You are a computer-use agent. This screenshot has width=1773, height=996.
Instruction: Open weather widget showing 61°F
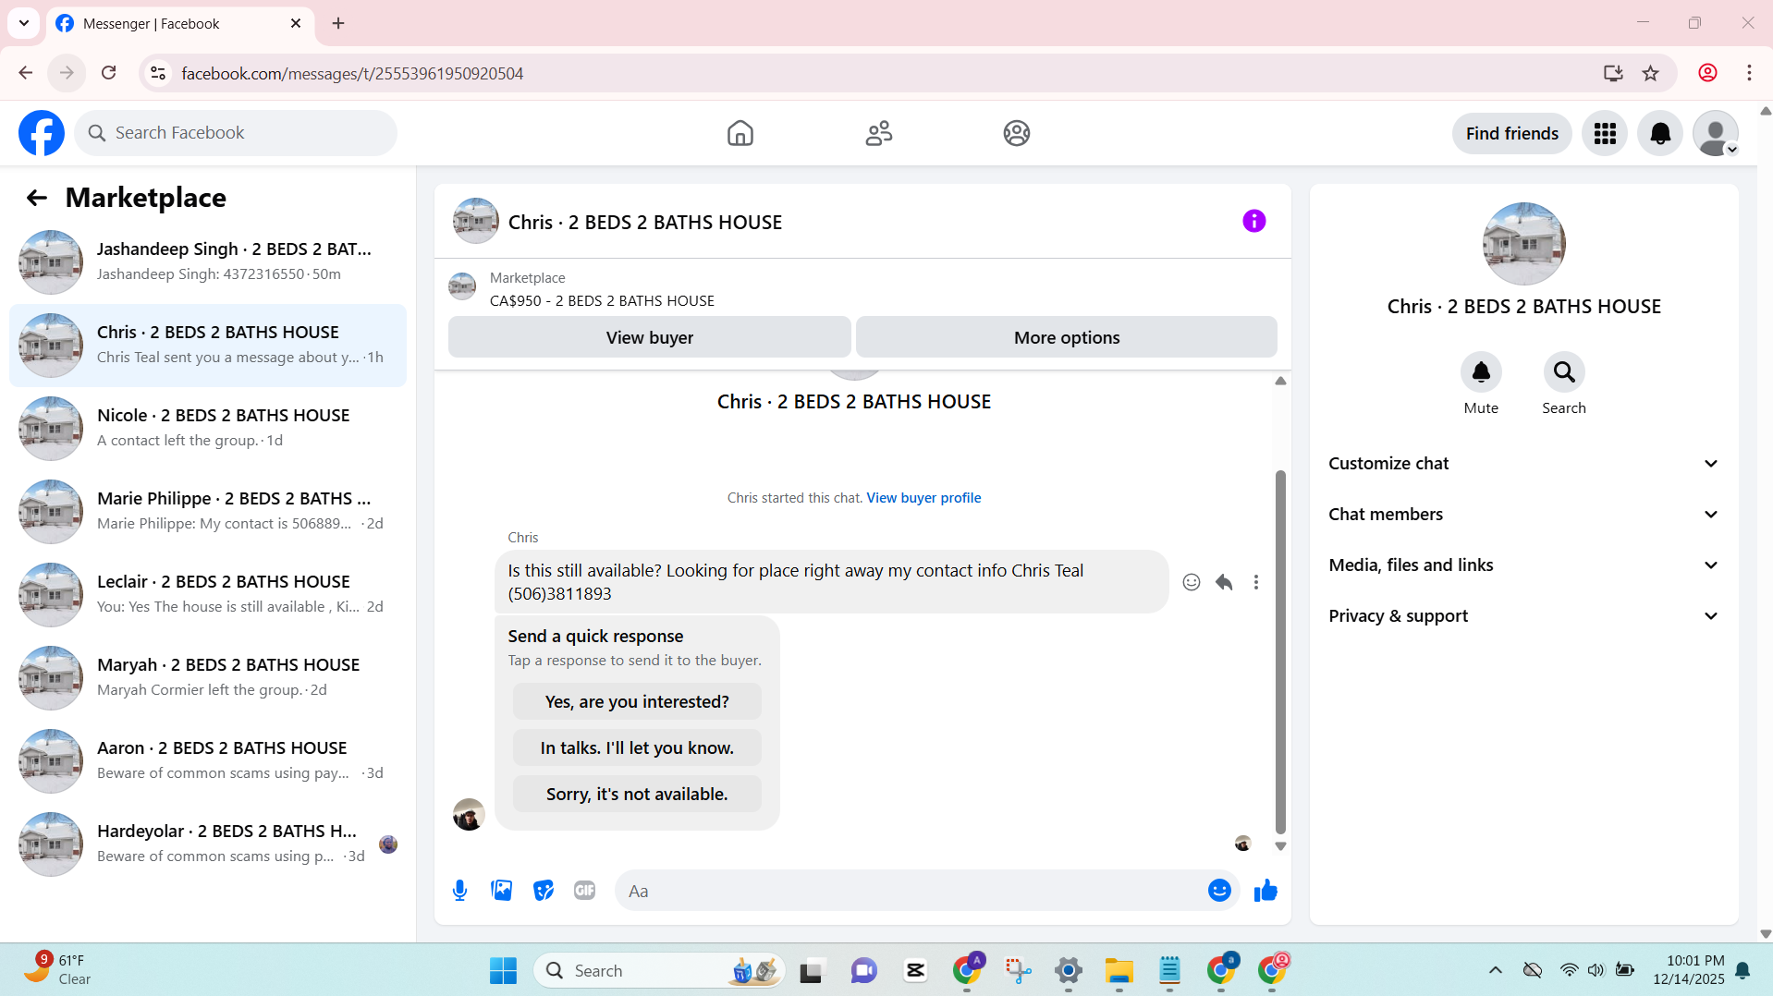point(57,970)
